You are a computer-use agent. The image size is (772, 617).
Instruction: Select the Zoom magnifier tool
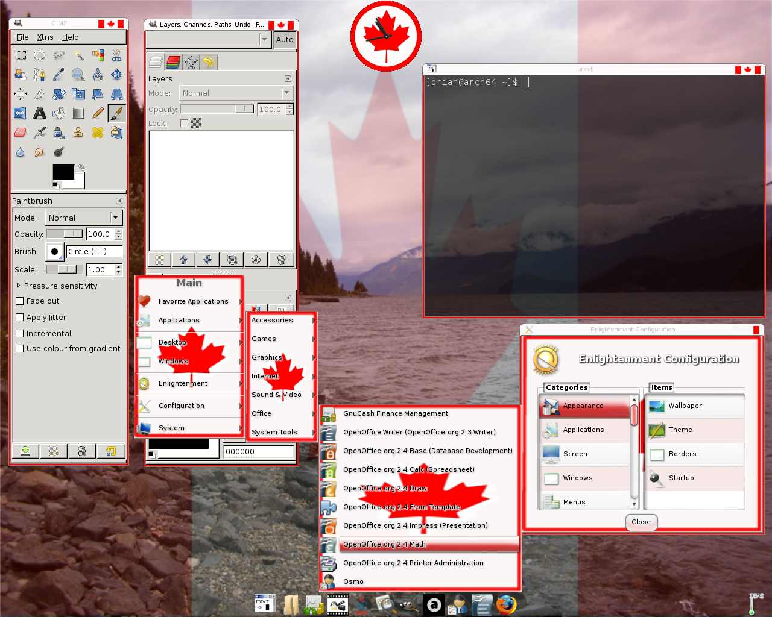[x=78, y=75]
